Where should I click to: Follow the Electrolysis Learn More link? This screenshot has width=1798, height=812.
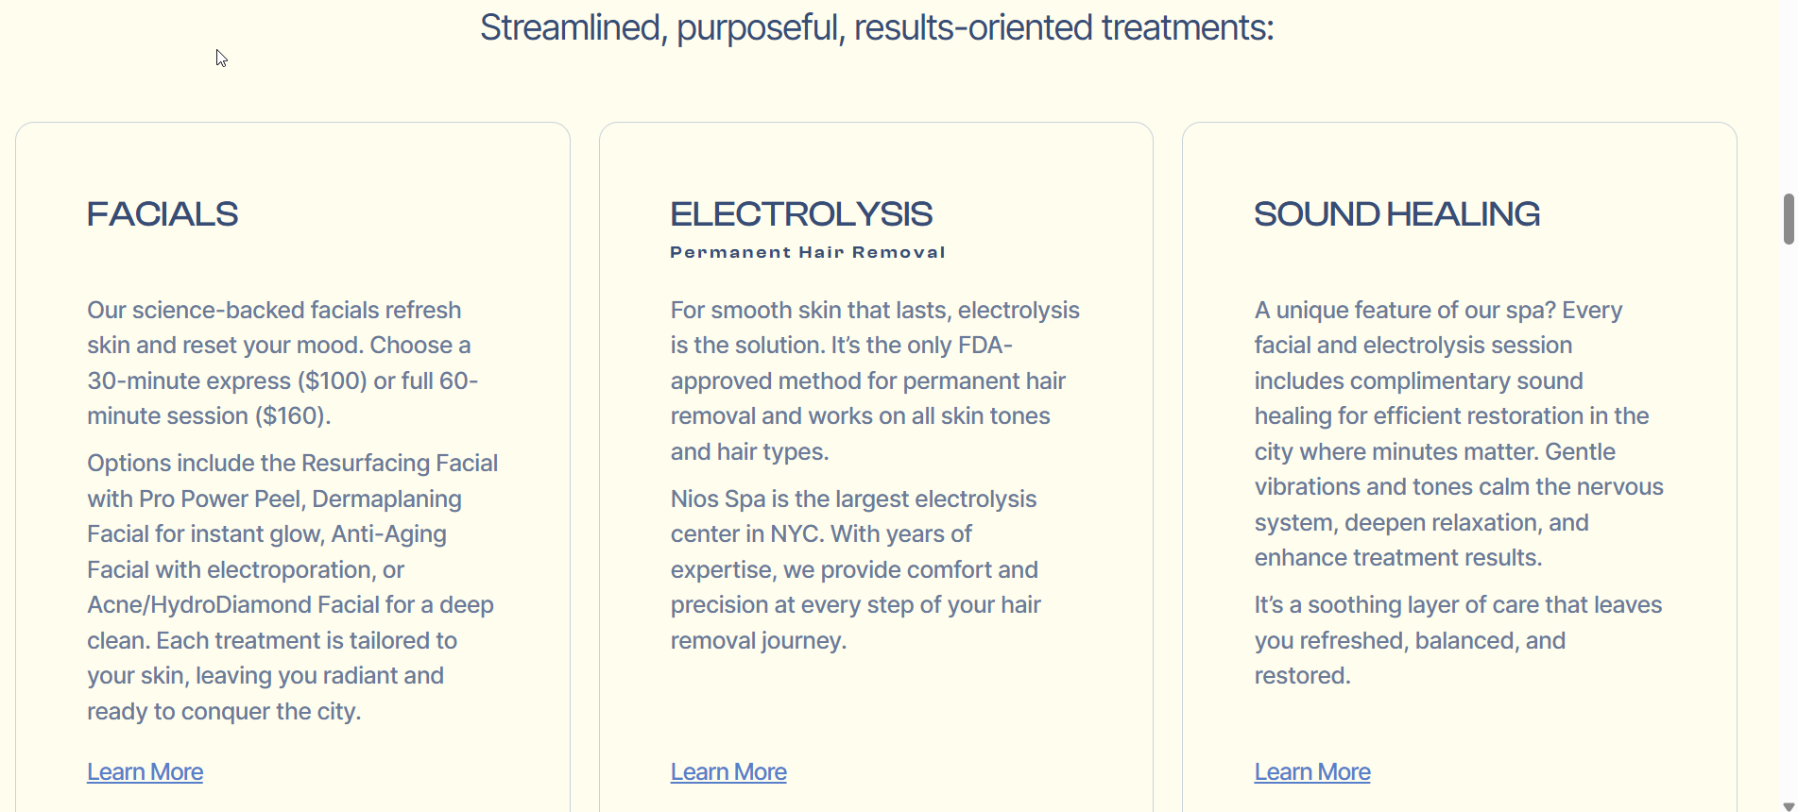click(x=728, y=771)
